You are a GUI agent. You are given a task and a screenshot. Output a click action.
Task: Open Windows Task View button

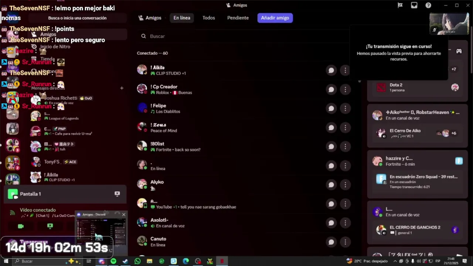89,261
